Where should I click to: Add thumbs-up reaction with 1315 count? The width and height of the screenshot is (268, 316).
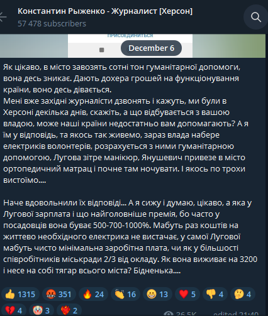coord(20,294)
